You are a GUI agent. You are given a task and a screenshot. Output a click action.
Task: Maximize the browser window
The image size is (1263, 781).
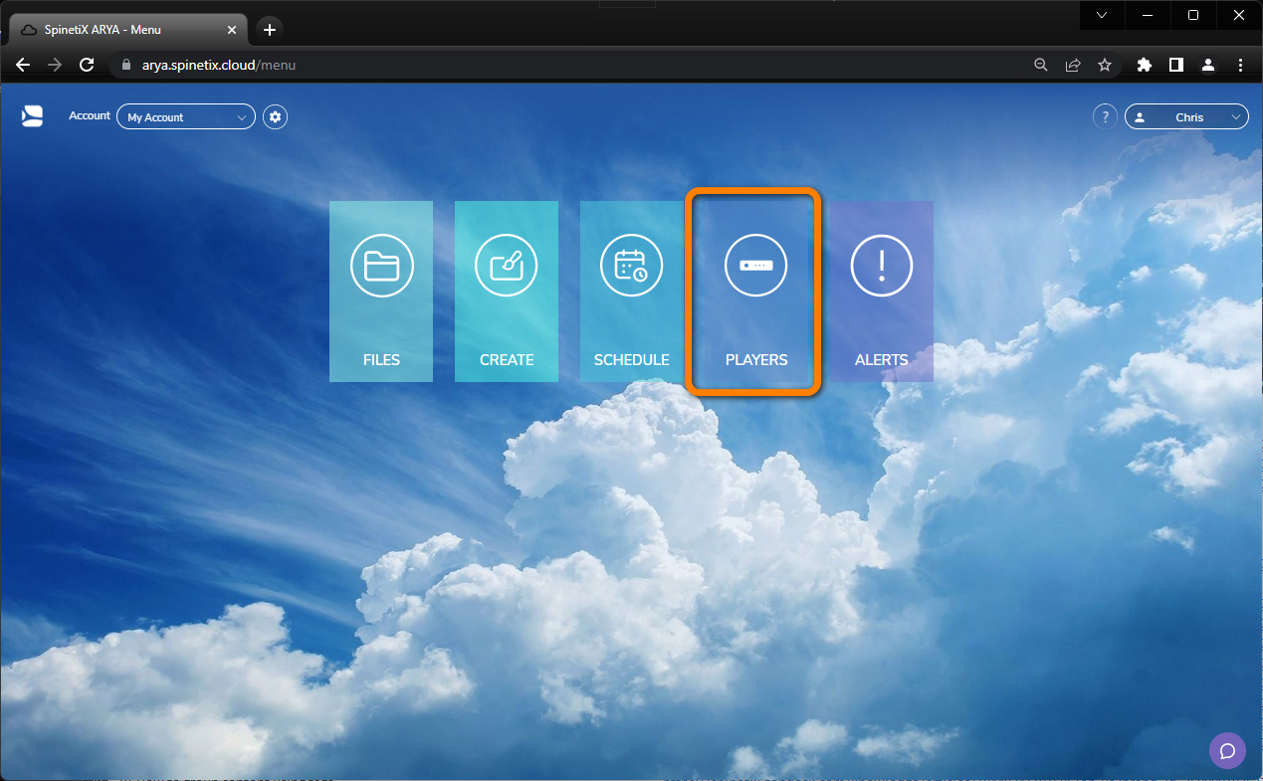(x=1193, y=15)
